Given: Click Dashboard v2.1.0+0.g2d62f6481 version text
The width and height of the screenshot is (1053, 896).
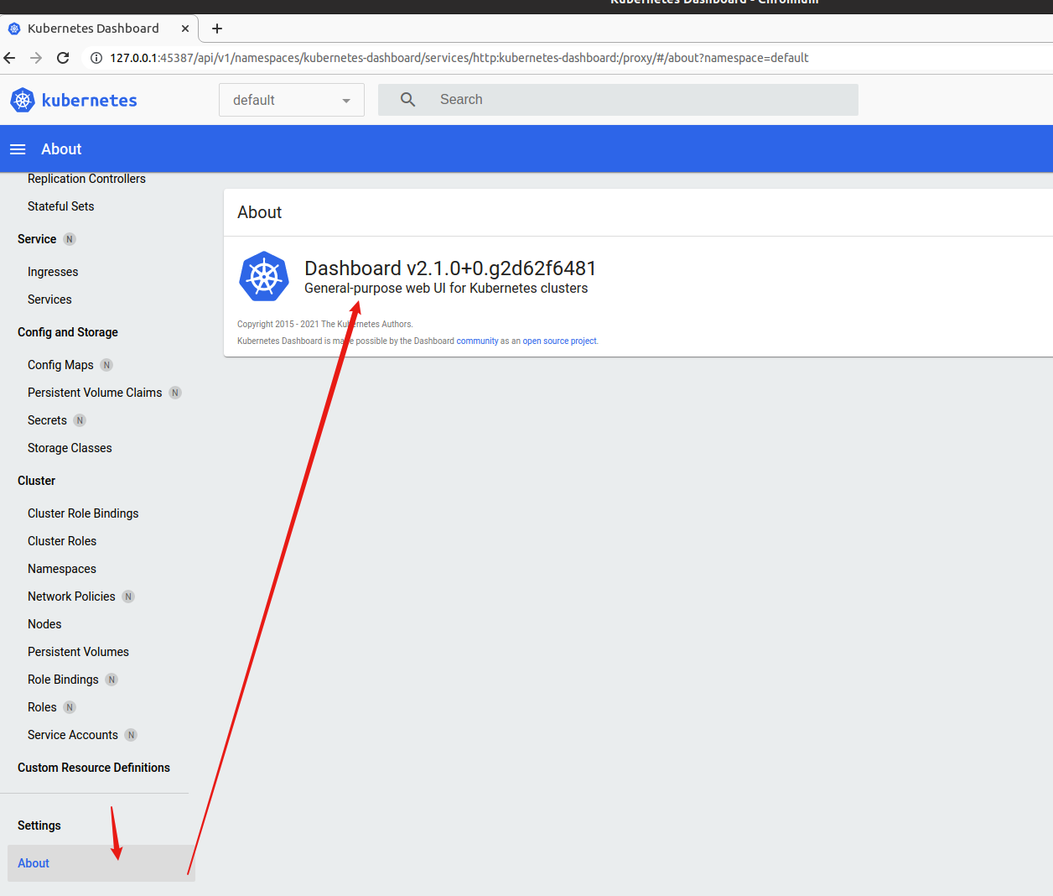Looking at the screenshot, I should coord(450,268).
